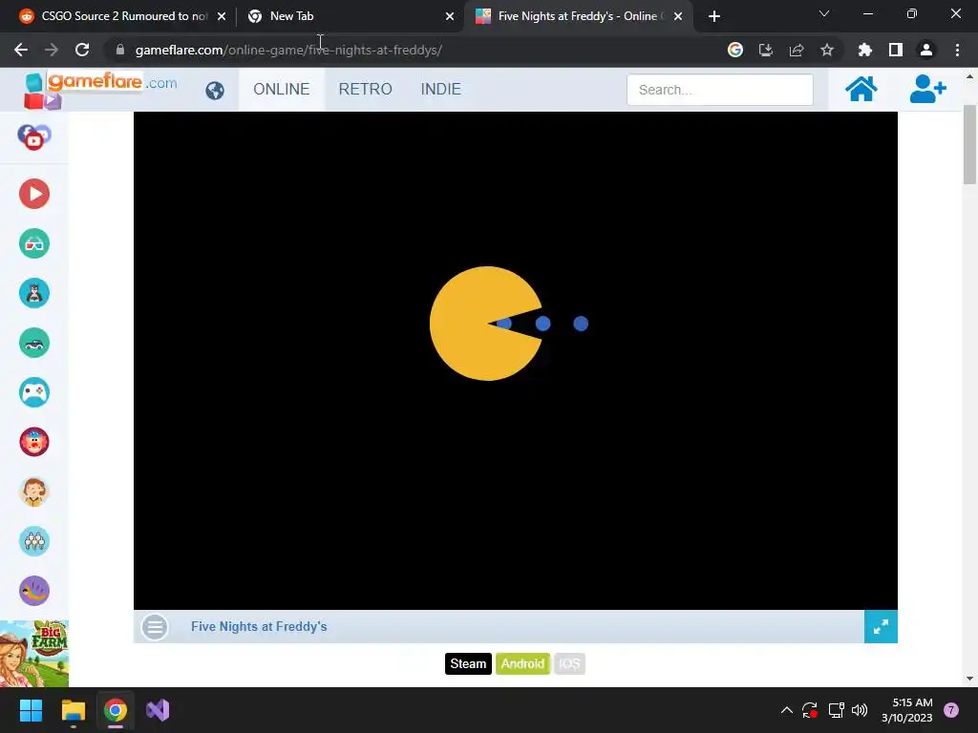This screenshot has height=733, width=978.
Task: Open the monkey character games category
Action: (34, 492)
